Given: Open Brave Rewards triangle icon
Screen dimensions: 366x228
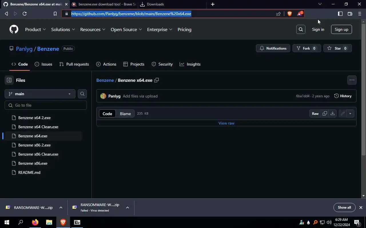Looking at the screenshot, I should coord(299,13).
